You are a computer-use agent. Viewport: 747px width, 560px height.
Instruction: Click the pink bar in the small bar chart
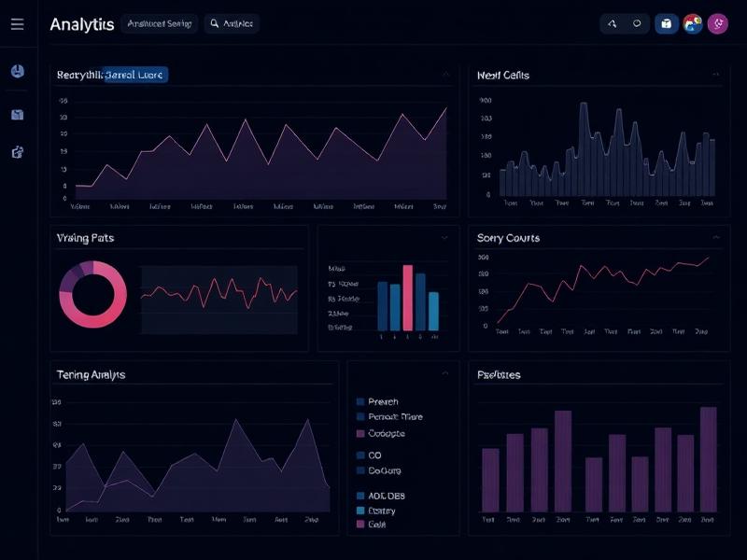[x=408, y=298]
